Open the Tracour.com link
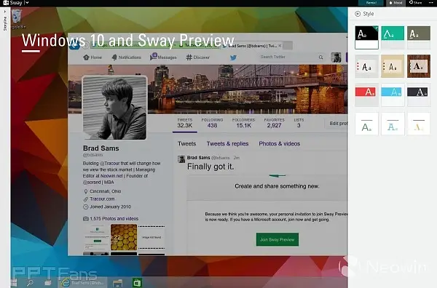This screenshot has width=437, height=288. pyautogui.click(x=102, y=199)
